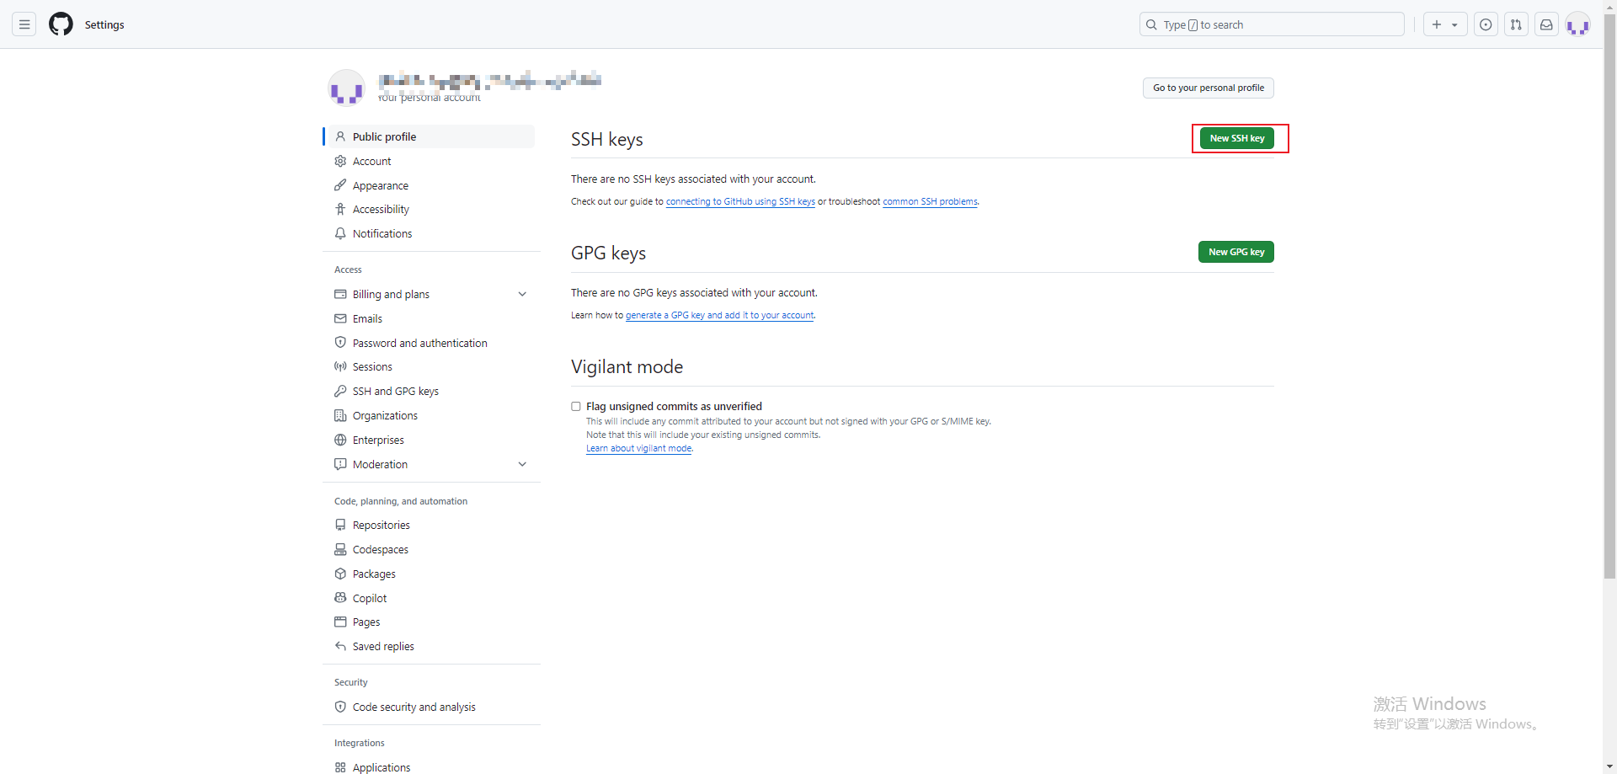
Task: Enable Flag unsigned commits as unverified
Action: [x=576, y=406]
